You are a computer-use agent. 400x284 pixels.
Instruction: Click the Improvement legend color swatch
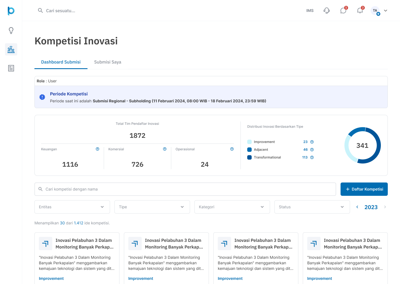[249, 142]
